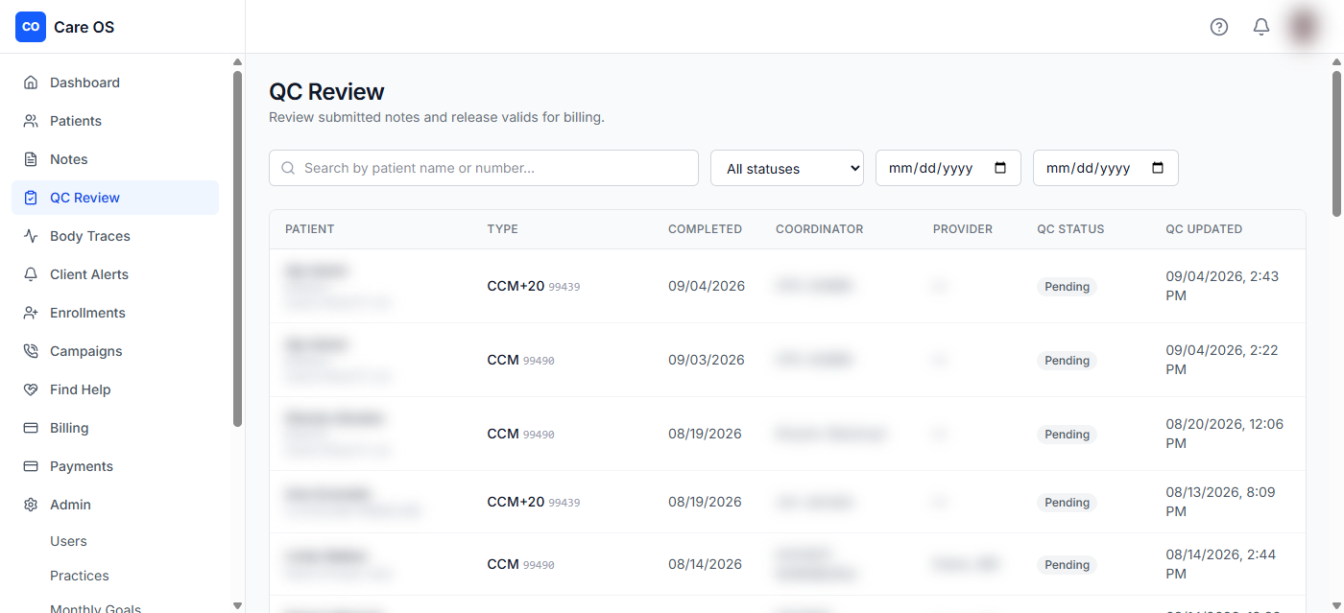The height and width of the screenshot is (613, 1344).
Task: Open Patients section
Action: pyautogui.click(x=115, y=121)
